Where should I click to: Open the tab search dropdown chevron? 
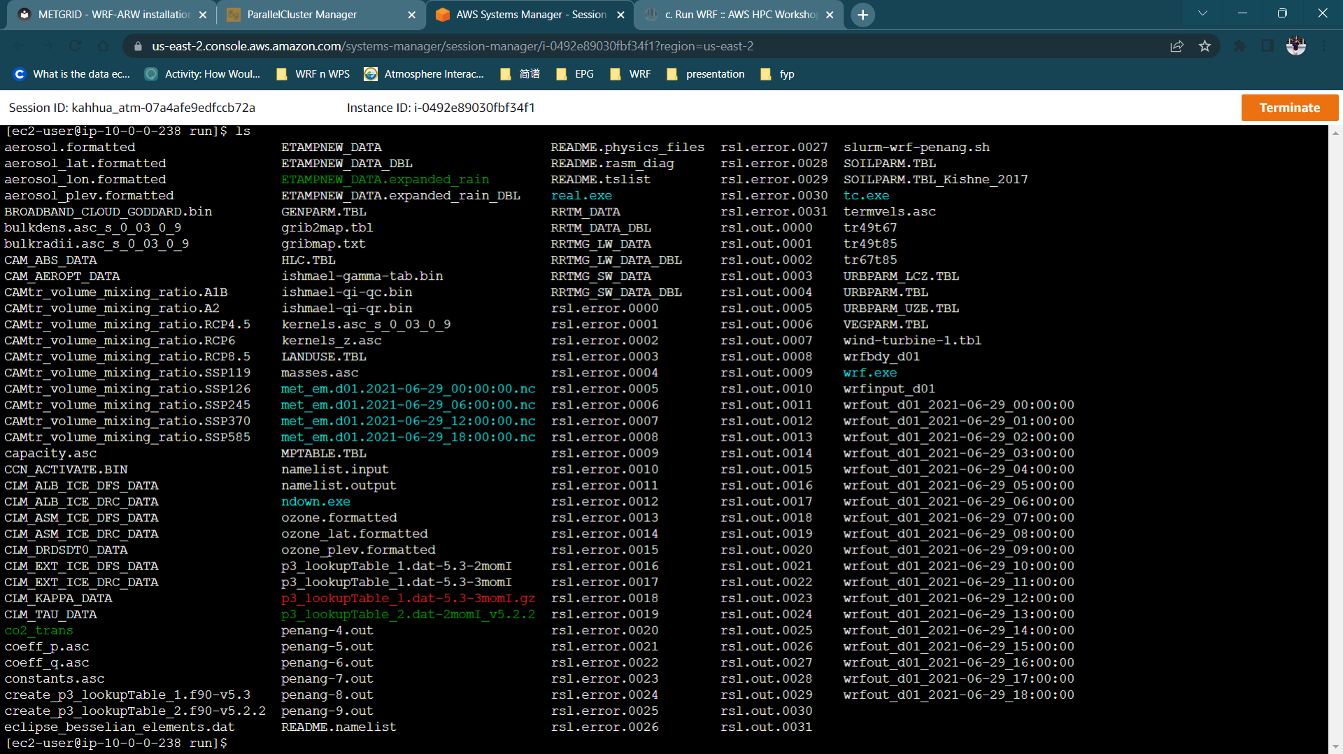(x=1202, y=13)
